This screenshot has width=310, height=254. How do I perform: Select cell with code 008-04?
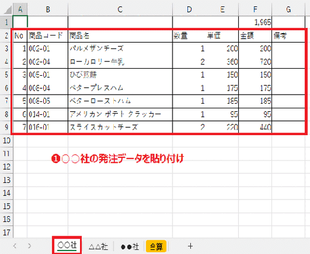[47, 88]
